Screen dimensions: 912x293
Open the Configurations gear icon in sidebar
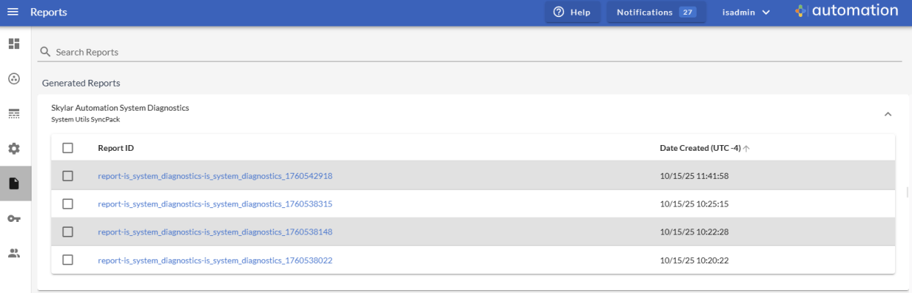pyautogui.click(x=13, y=149)
